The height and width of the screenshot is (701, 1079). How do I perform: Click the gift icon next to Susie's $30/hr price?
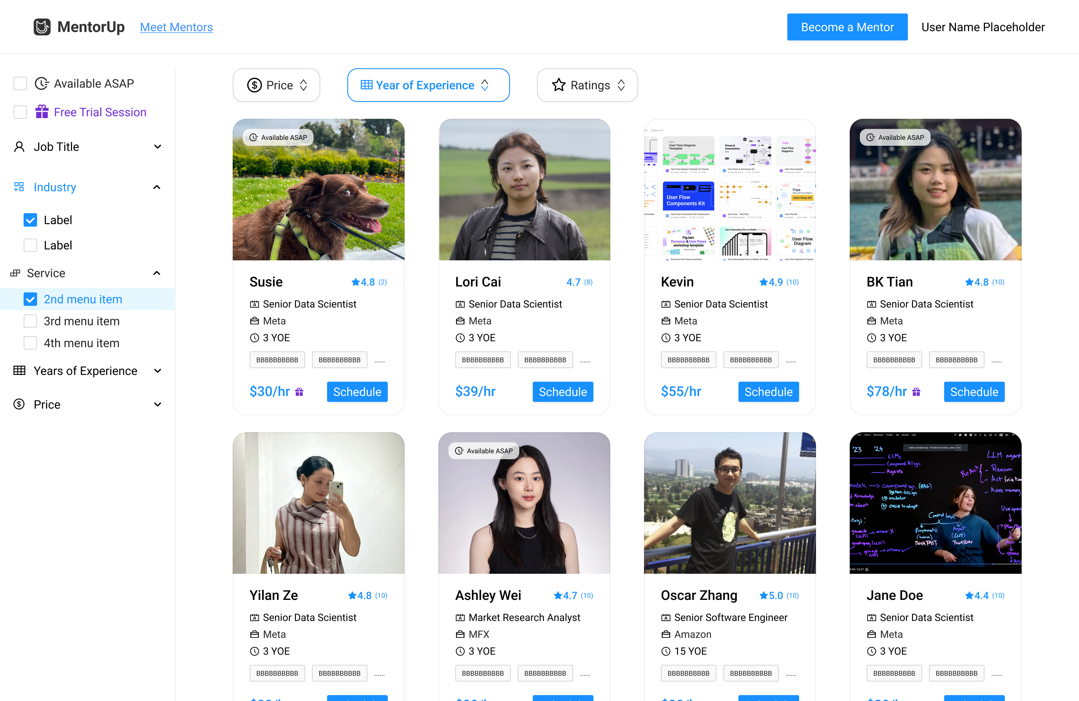299,392
